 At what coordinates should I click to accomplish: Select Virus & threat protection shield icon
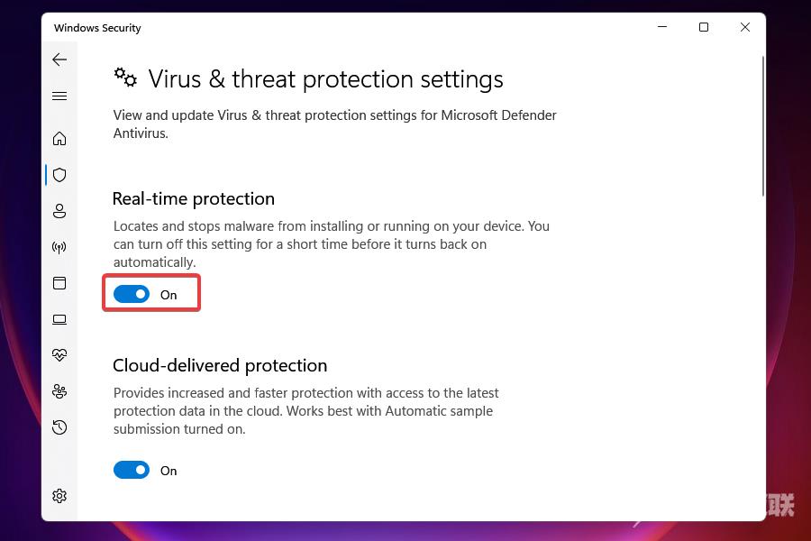click(59, 175)
